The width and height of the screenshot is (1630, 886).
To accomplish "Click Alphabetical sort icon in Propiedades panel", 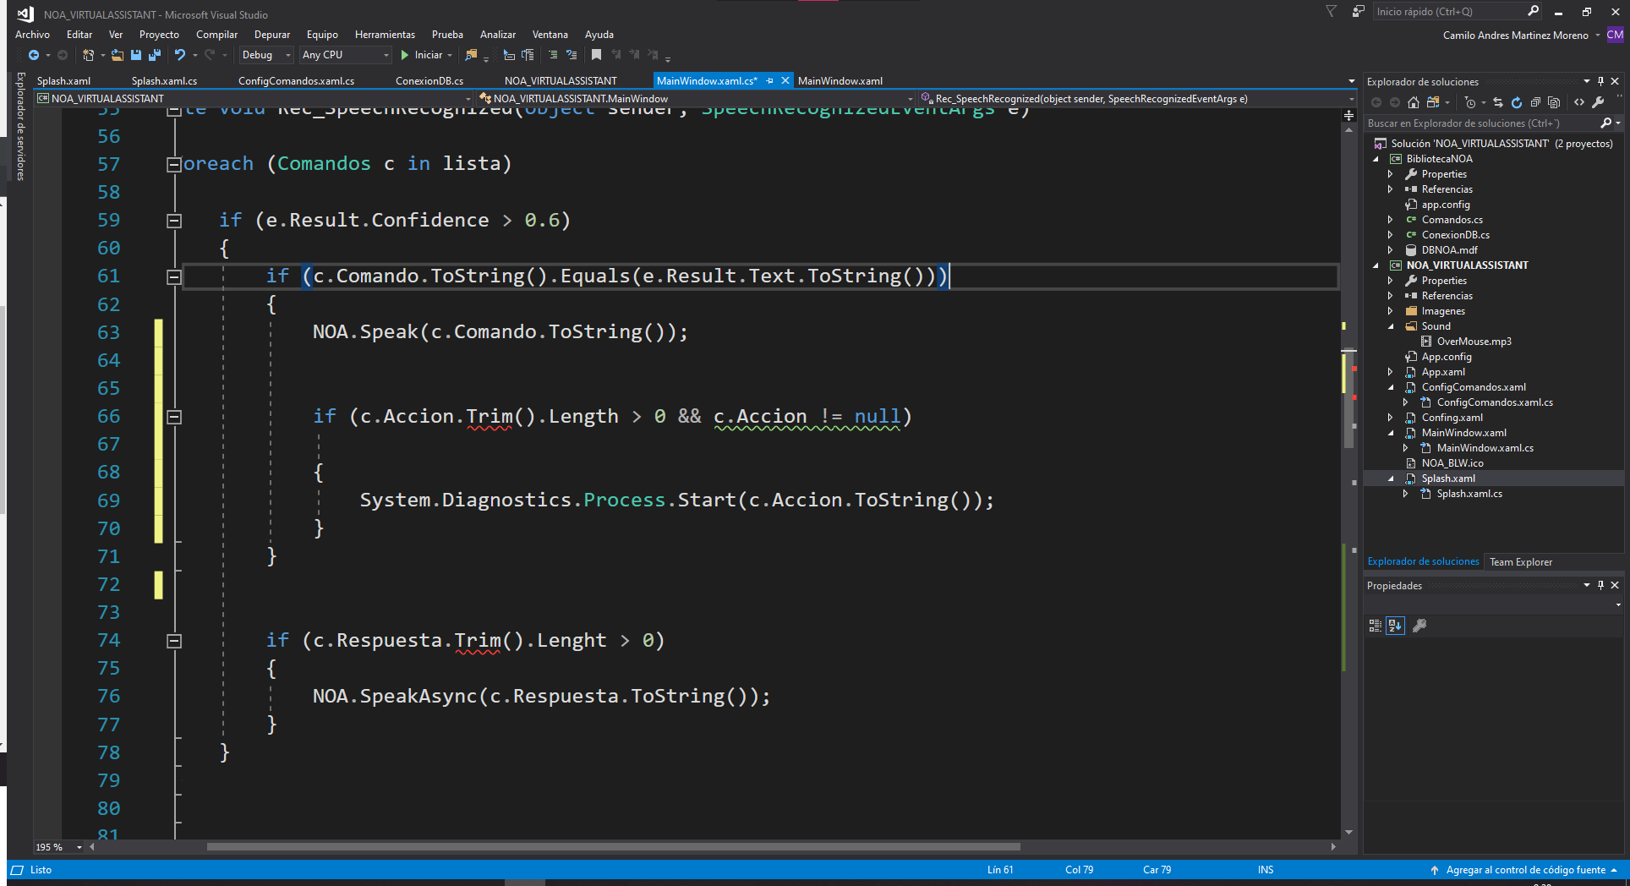I will [x=1395, y=626].
